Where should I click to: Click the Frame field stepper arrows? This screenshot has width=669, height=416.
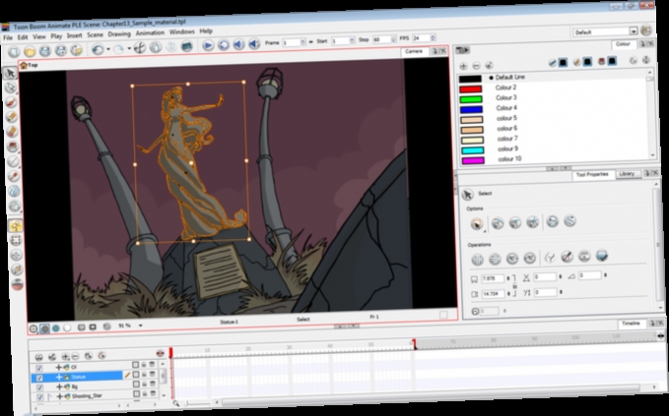(302, 42)
